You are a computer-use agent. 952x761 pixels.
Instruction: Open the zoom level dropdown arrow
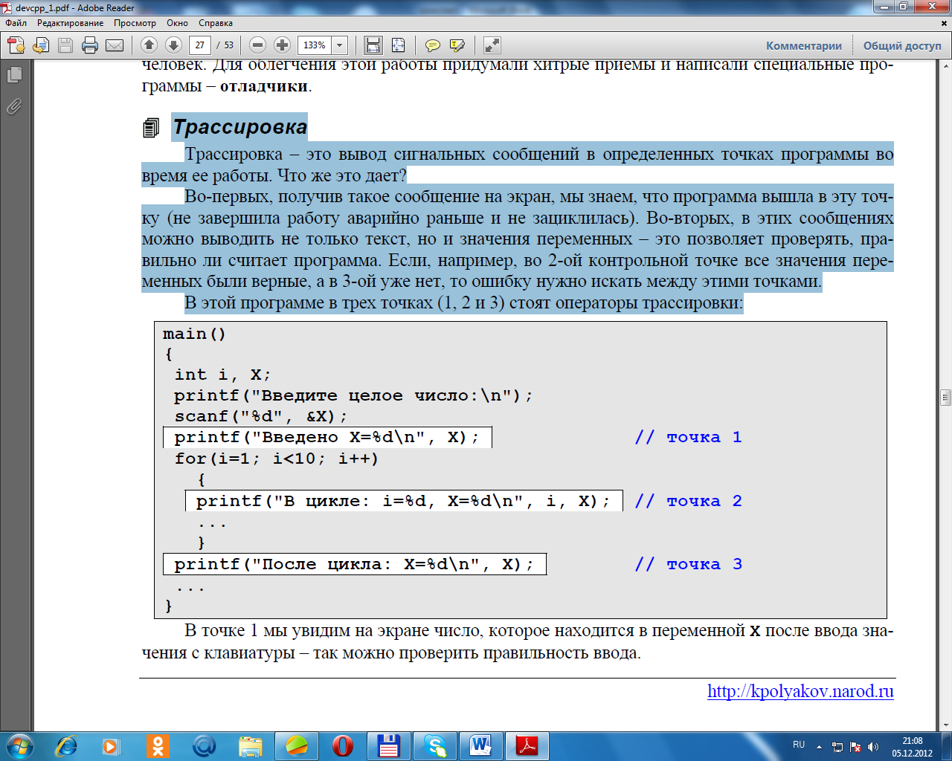(x=340, y=45)
